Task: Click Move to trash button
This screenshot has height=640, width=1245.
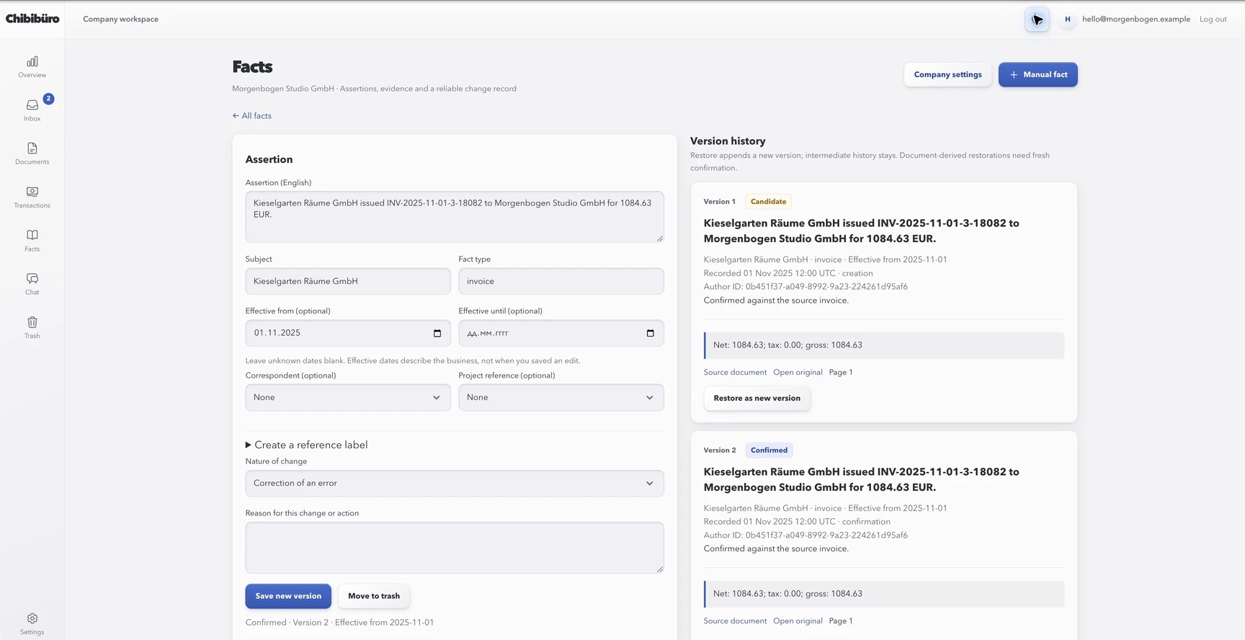Action: [x=374, y=597]
